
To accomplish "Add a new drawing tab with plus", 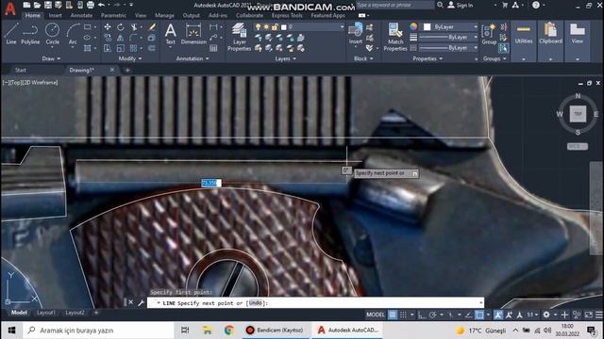I will pyautogui.click(x=127, y=70).
